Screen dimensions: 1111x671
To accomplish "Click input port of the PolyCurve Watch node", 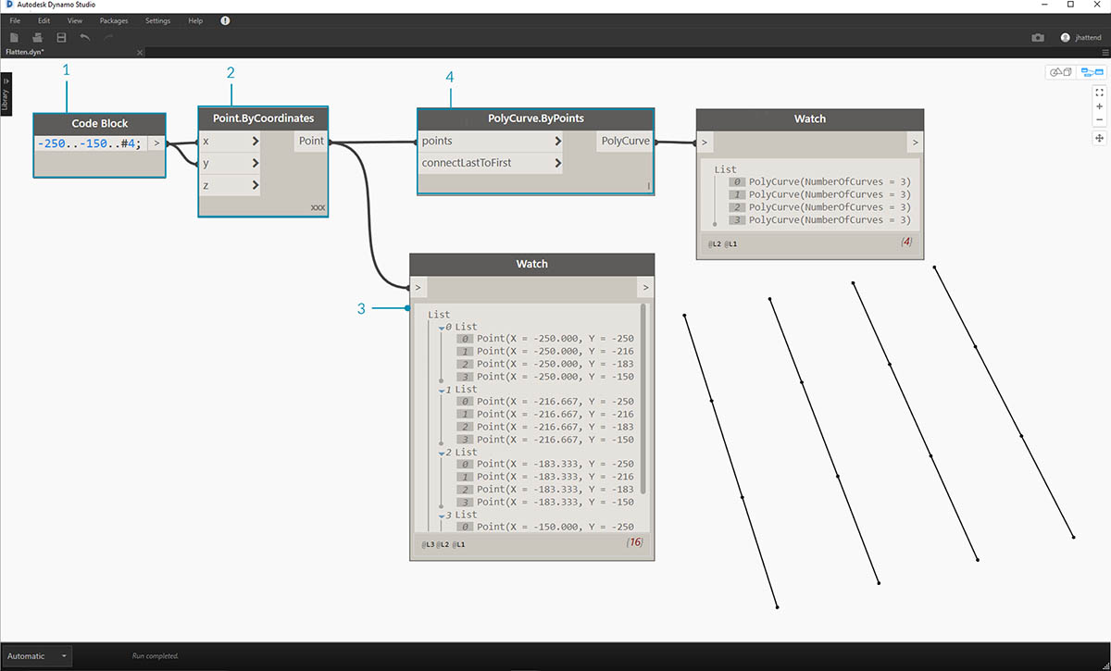I will click(x=705, y=143).
